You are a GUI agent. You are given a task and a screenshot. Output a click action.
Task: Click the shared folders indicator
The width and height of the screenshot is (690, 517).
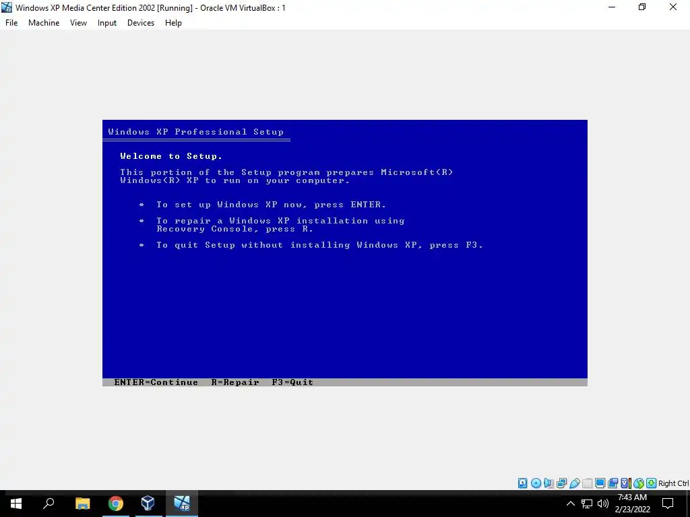coord(588,483)
